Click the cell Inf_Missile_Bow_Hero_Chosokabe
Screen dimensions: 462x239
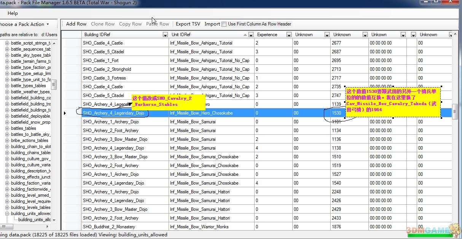211,113
